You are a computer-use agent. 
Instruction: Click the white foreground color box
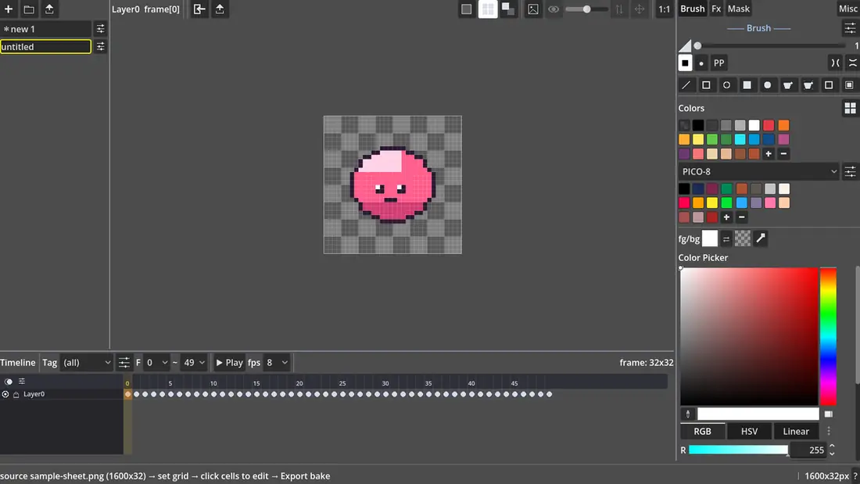click(x=710, y=238)
